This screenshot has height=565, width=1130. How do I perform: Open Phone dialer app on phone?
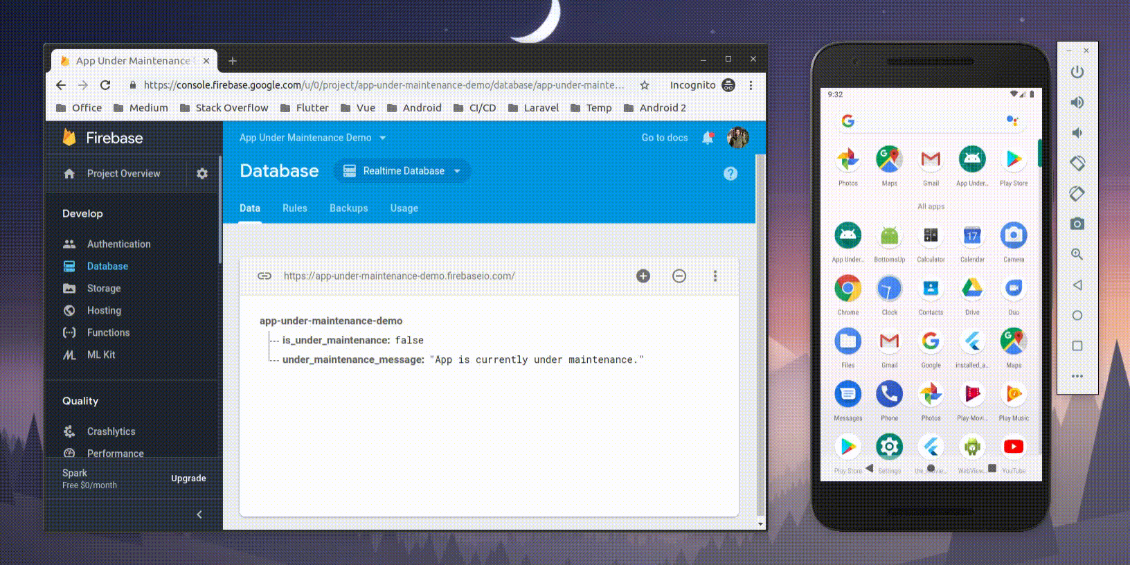coord(889,400)
